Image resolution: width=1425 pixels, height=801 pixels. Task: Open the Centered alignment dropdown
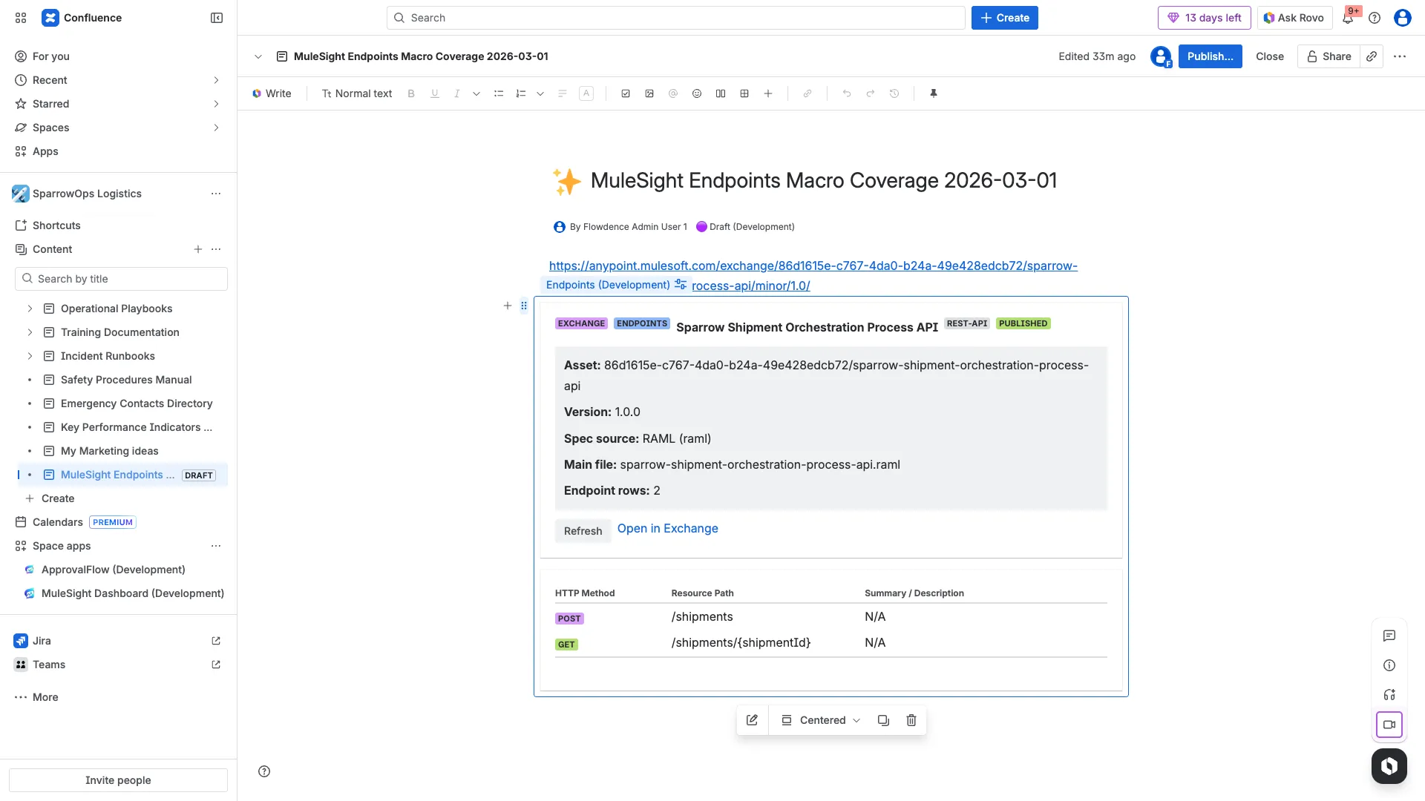[x=821, y=720]
